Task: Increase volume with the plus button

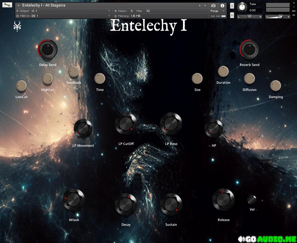Action: click(x=288, y=17)
